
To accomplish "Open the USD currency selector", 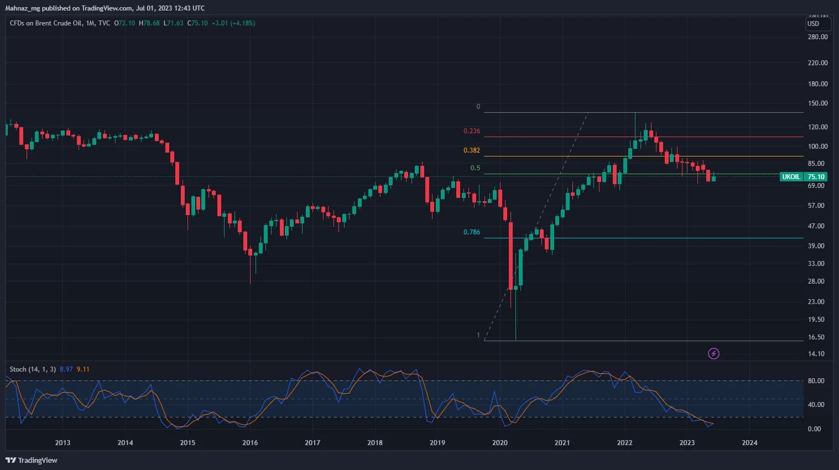I will click(x=818, y=24).
